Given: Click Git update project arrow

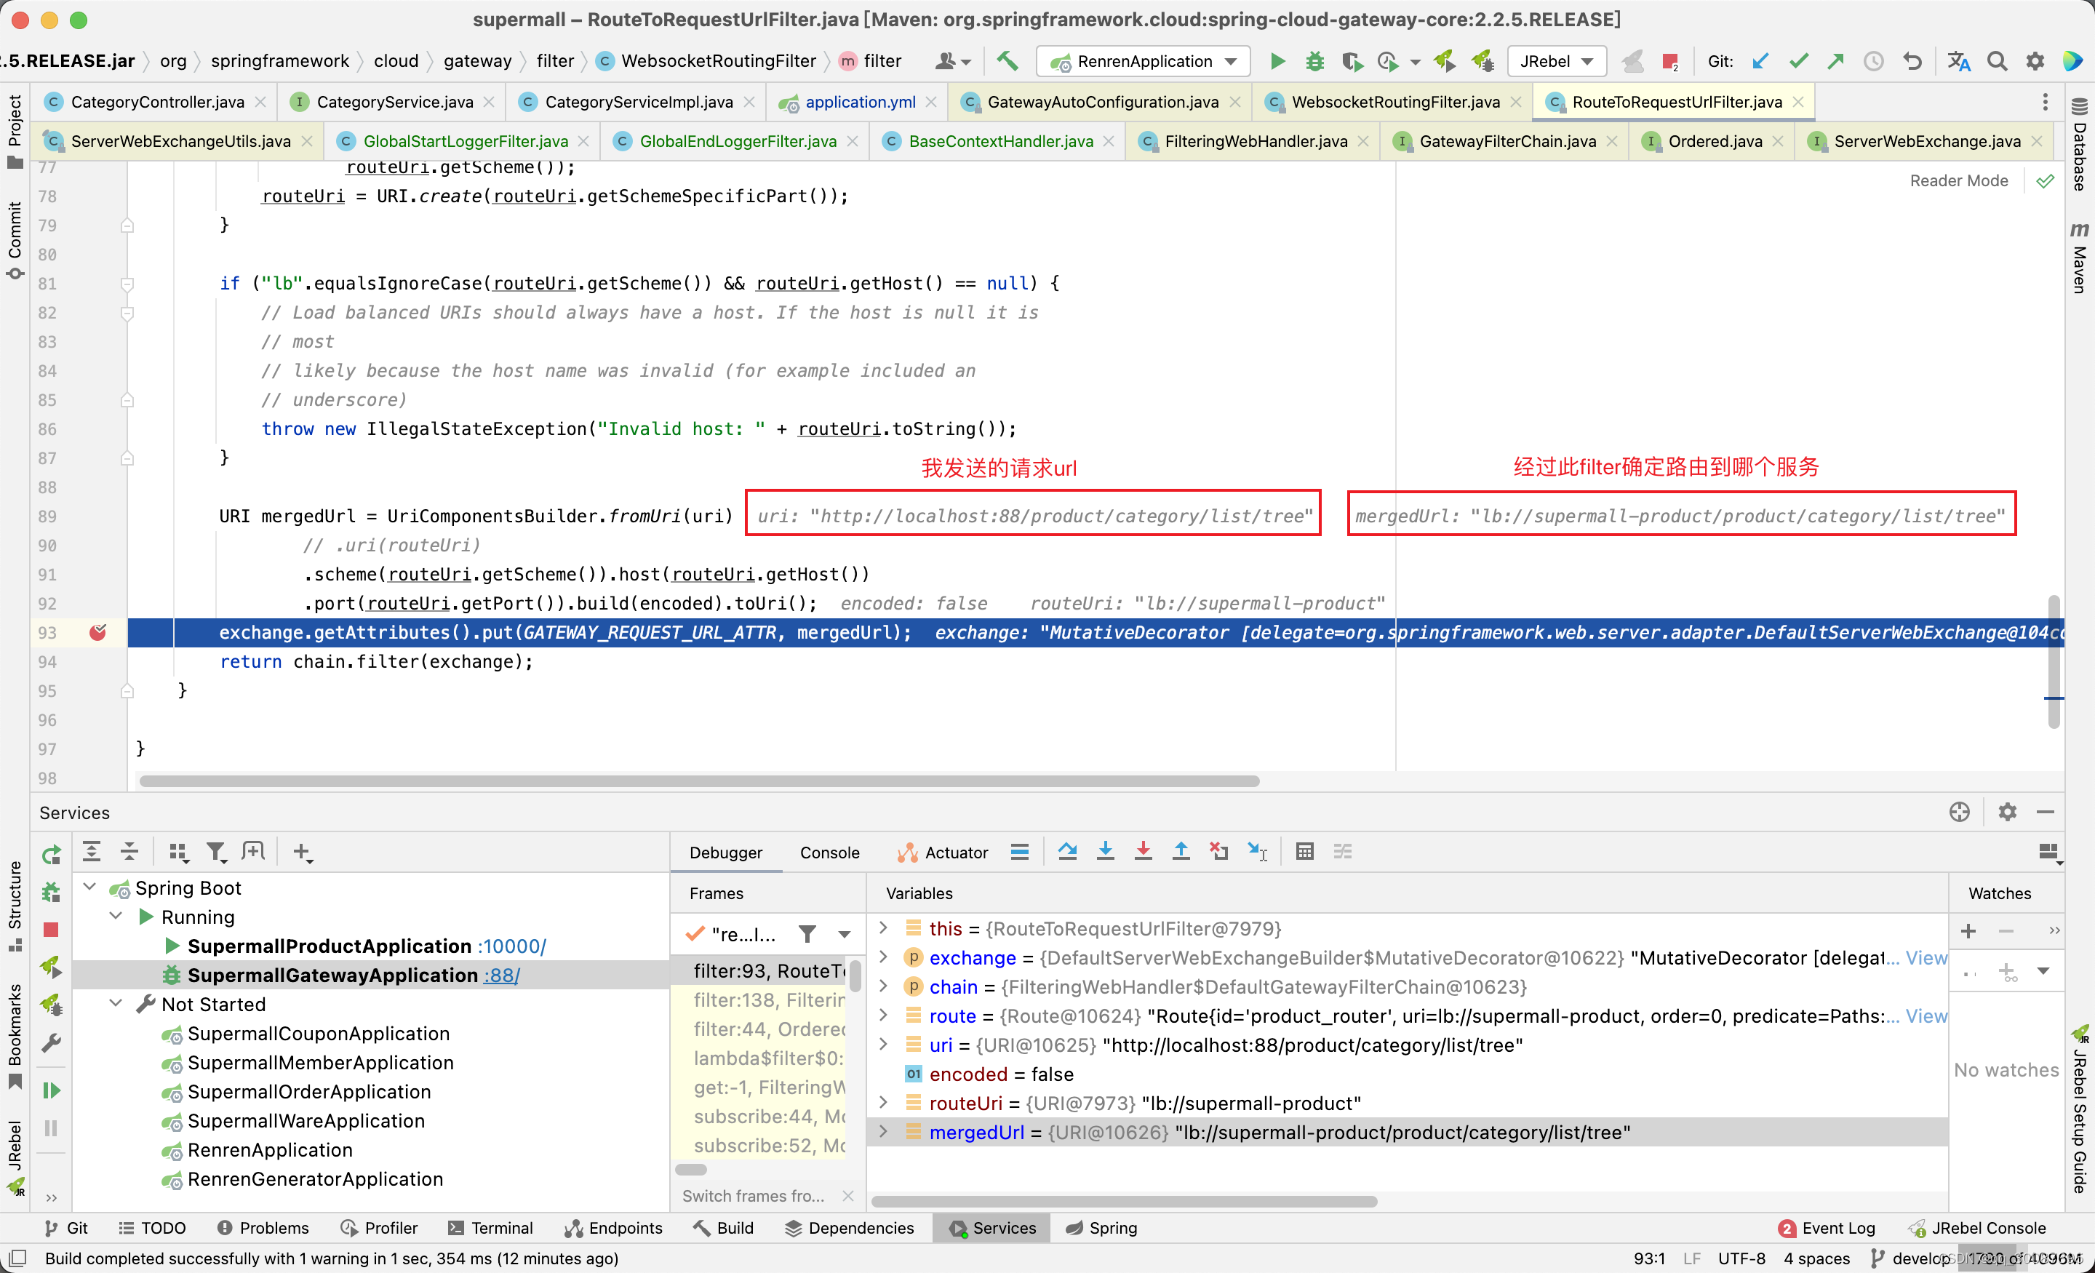Looking at the screenshot, I should (1760, 61).
